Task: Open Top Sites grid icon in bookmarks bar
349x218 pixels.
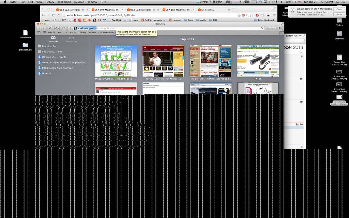Action: (x=44, y=32)
